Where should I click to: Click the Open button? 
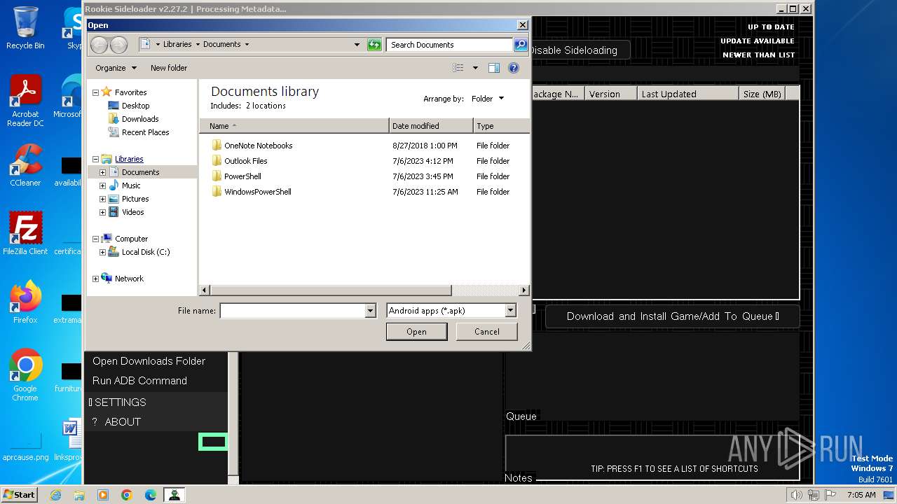pos(416,332)
